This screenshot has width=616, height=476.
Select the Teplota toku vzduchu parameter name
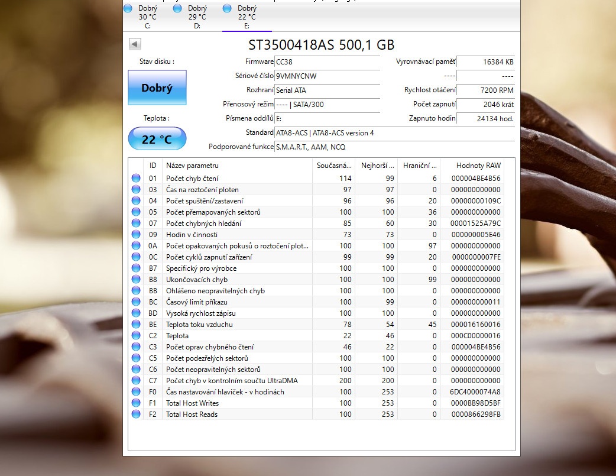coord(199,325)
